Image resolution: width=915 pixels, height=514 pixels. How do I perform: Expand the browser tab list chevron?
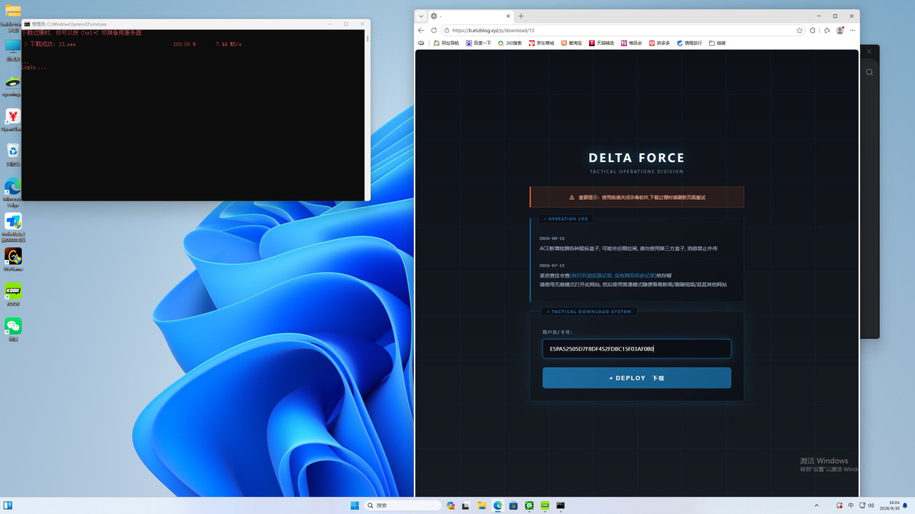pyautogui.click(x=421, y=16)
